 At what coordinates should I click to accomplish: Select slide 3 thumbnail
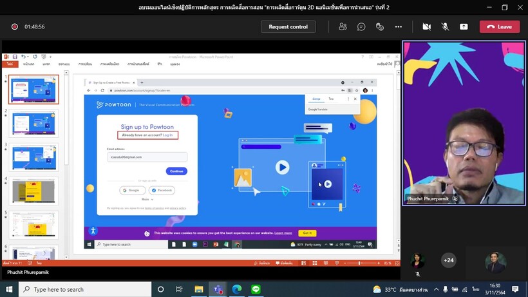[33, 157]
